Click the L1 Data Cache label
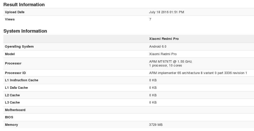Screen dimensions: 254x131 [x=16, y=88]
